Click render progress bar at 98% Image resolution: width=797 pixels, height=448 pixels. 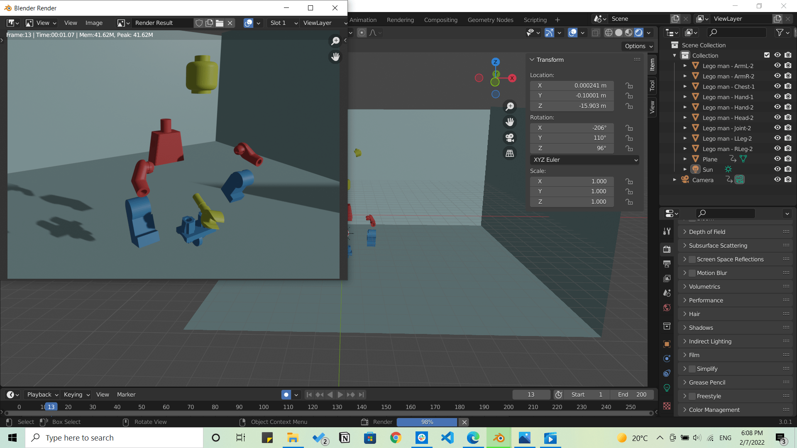[427, 422]
